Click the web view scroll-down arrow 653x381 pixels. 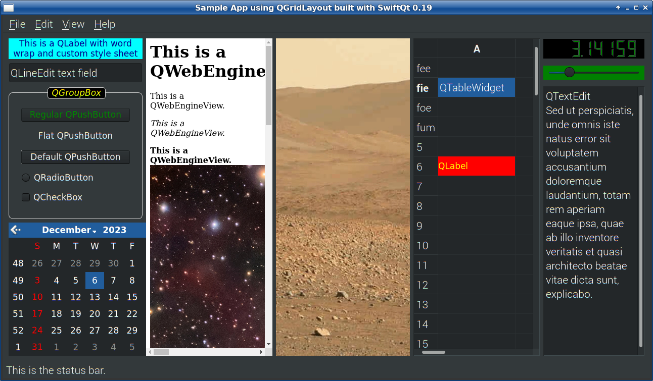268,344
